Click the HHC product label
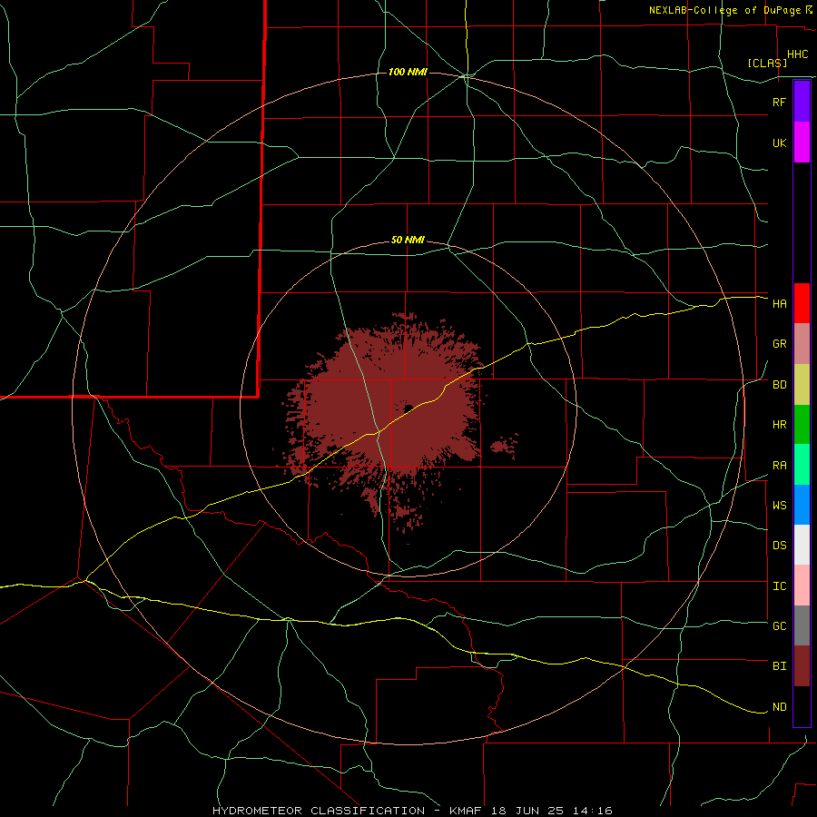The height and width of the screenshot is (817, 817). point(797,54)
